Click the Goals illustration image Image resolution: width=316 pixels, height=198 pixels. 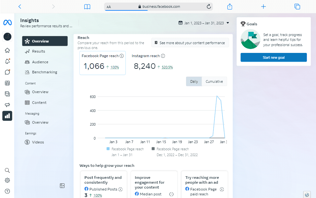coord(251,39)
